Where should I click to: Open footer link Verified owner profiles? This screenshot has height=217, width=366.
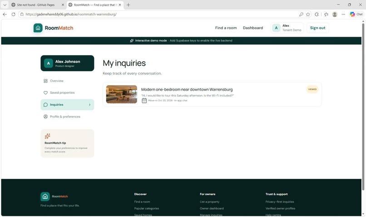point(280,208)
